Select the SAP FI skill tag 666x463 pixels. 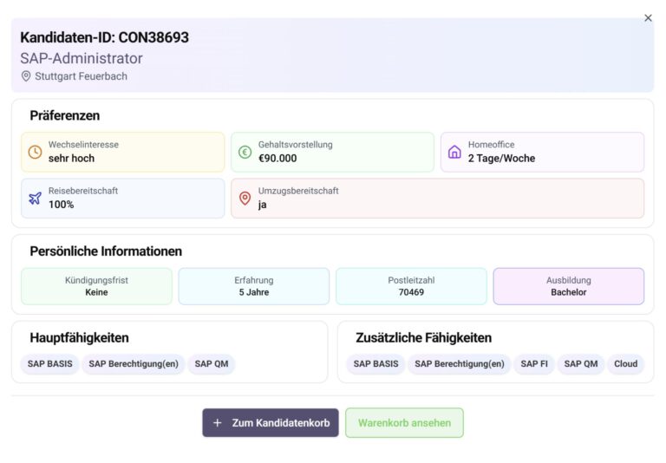(x=534, y=364)
